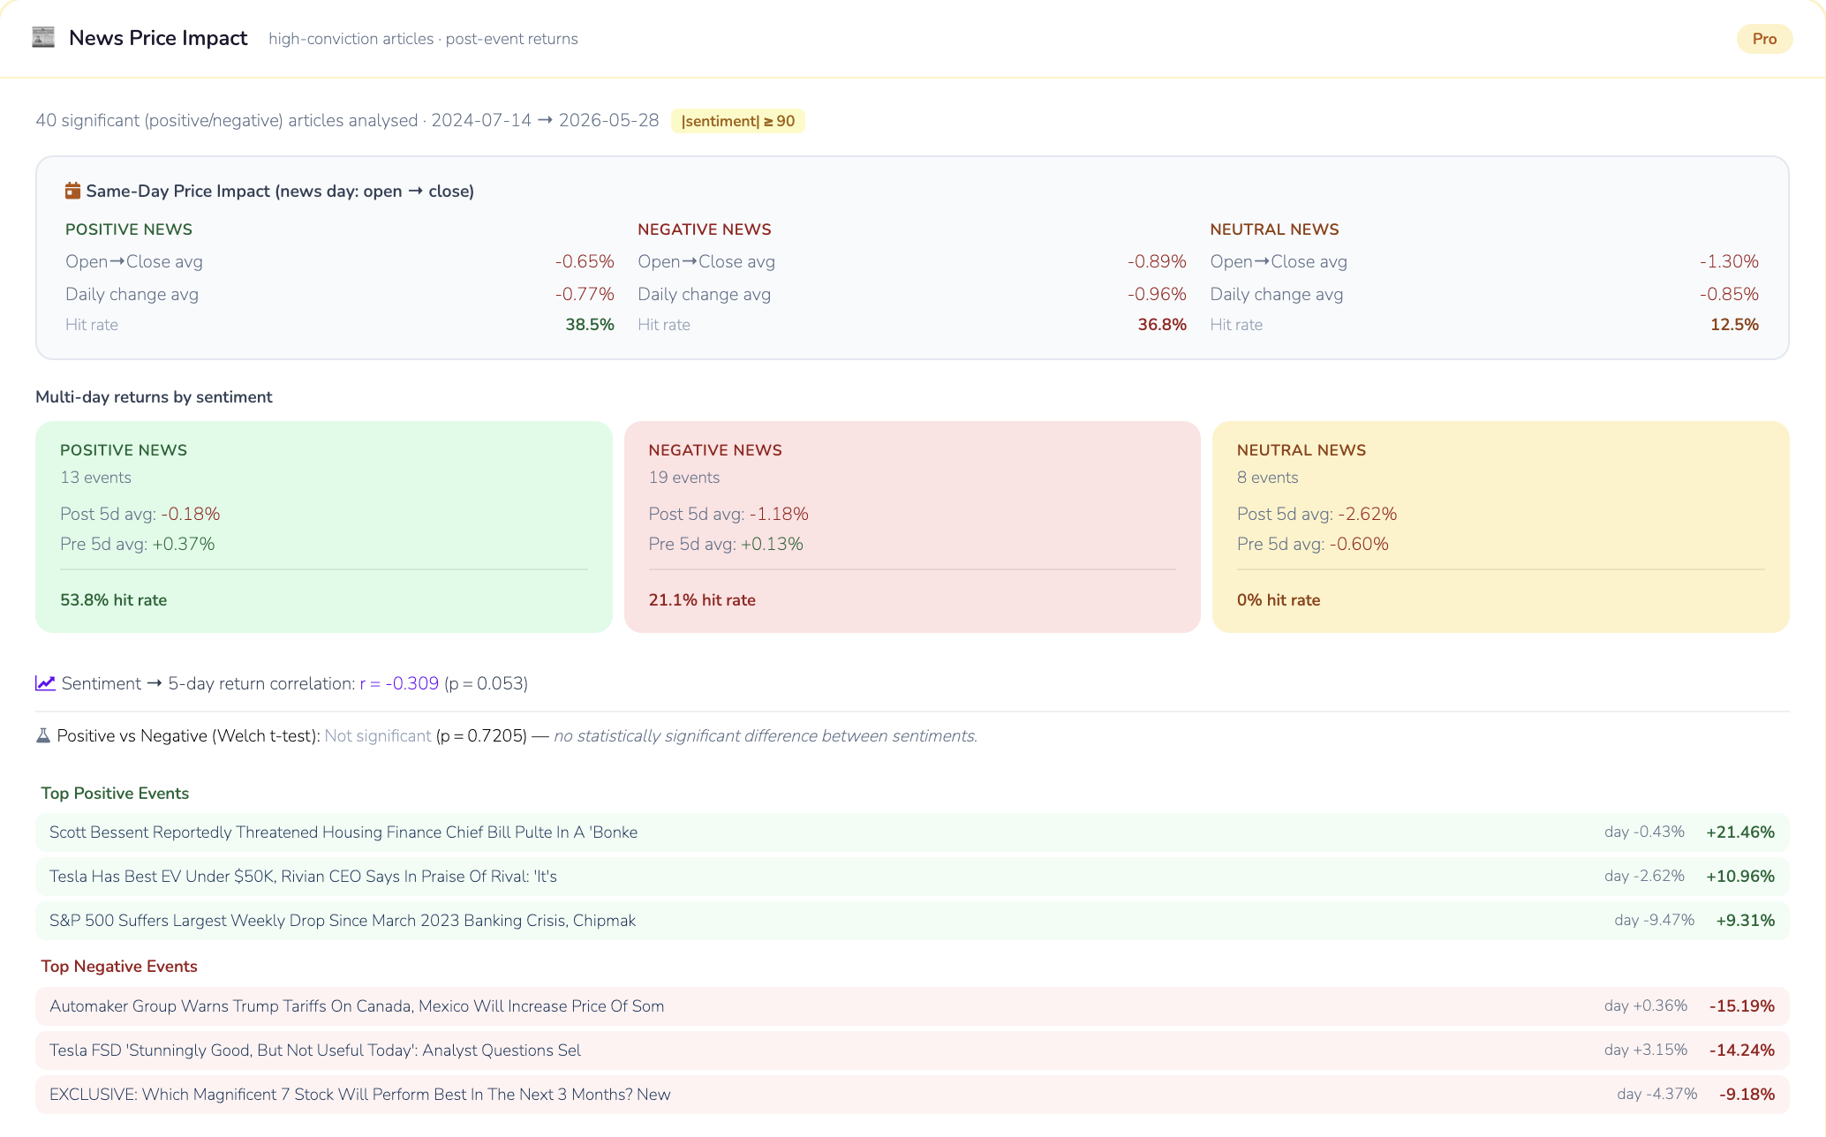
Task: Click the +10.96% return value
Action: point(1740,877)
